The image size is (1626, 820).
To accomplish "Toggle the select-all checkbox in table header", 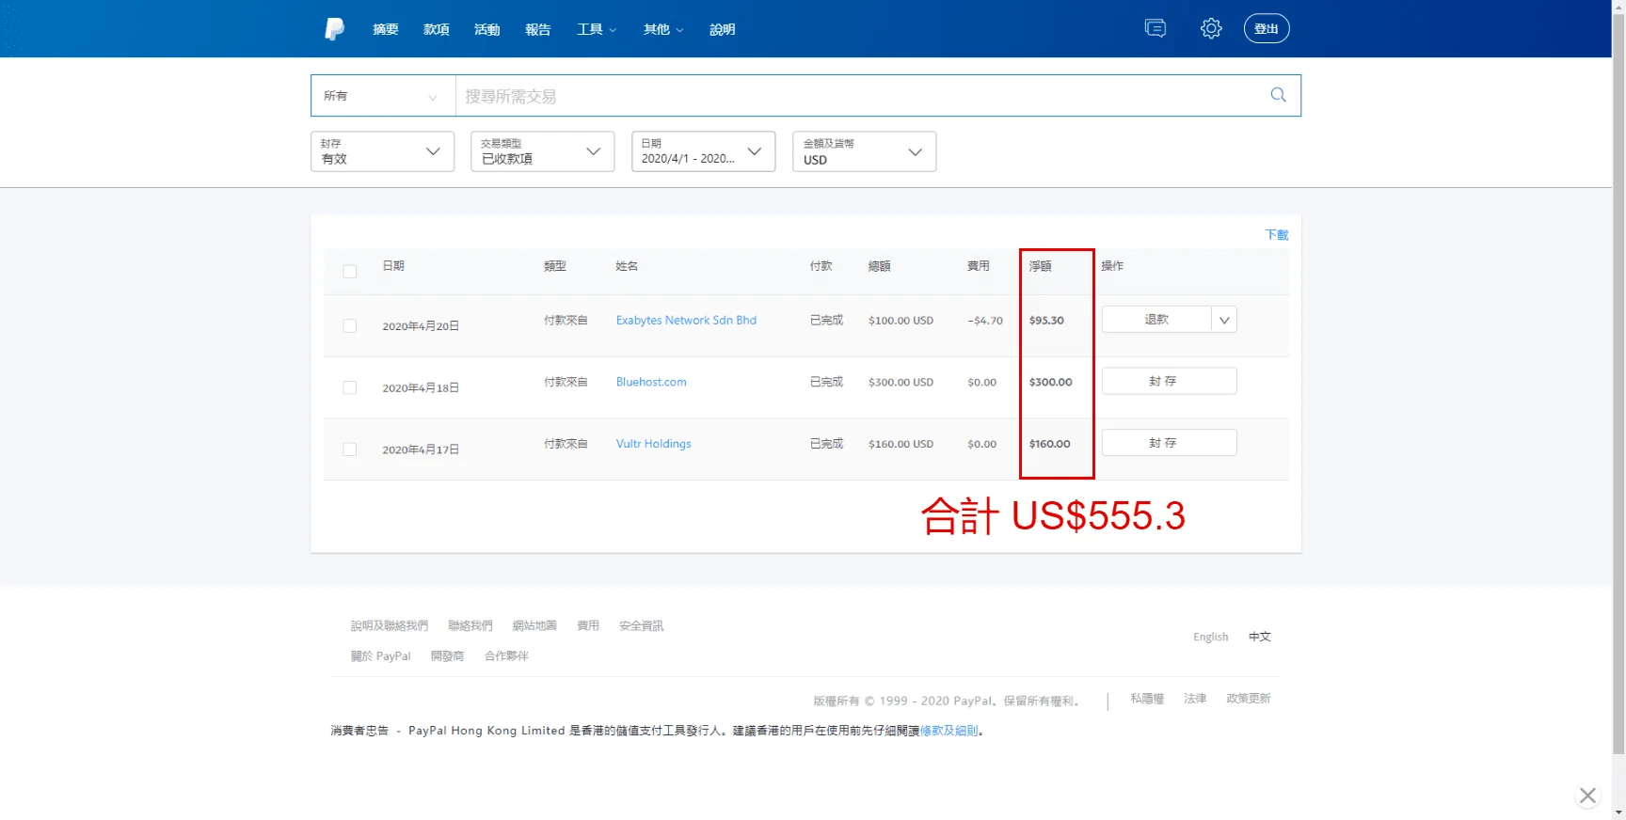I will [350, 272].
